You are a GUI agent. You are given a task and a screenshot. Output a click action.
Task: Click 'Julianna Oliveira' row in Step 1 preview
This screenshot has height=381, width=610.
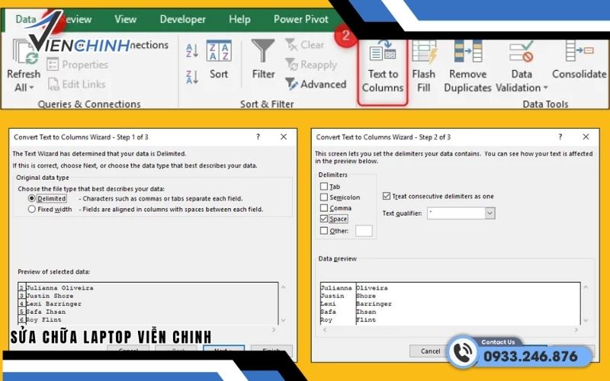tap(60, 288)
